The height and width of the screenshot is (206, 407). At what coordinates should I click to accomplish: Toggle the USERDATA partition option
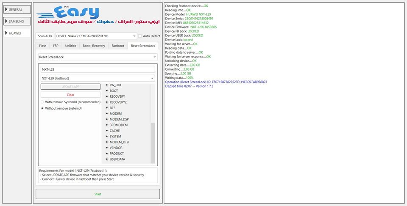(115, 159)
